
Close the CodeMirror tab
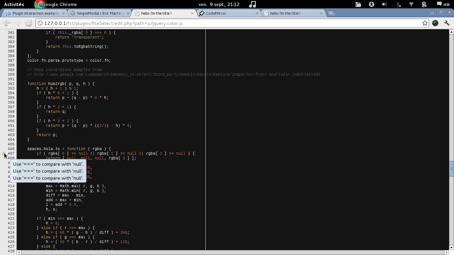click(x=257, y=13)
